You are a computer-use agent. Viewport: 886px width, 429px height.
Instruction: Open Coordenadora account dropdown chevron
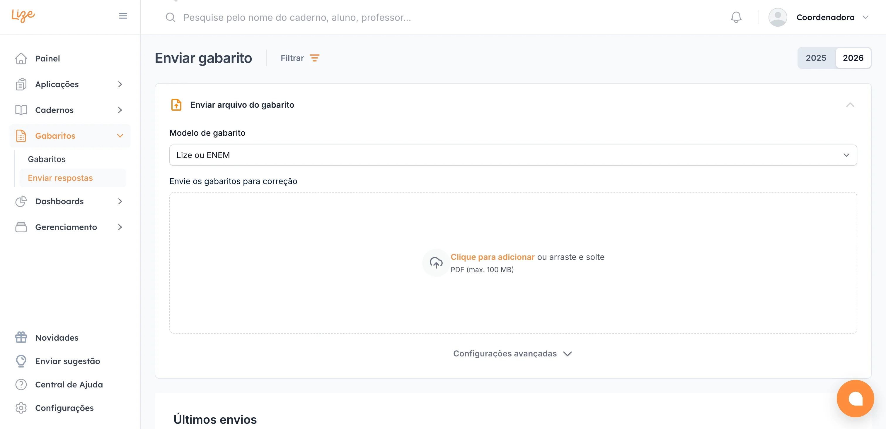click(x=866, y=17)
